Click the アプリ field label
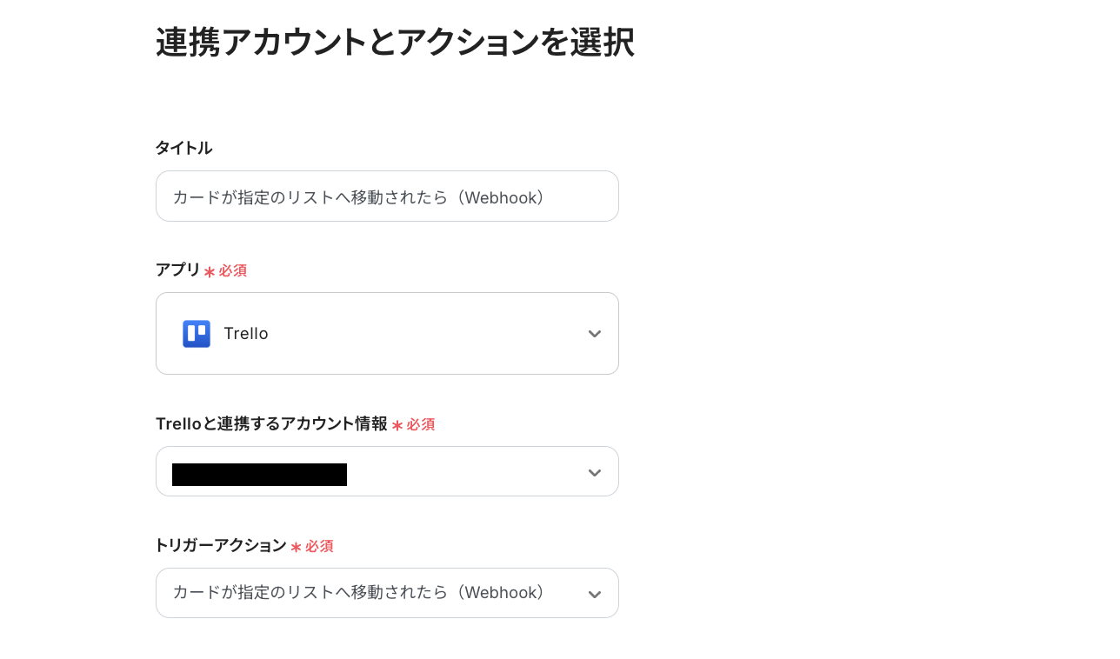 (x=177, y=270)
